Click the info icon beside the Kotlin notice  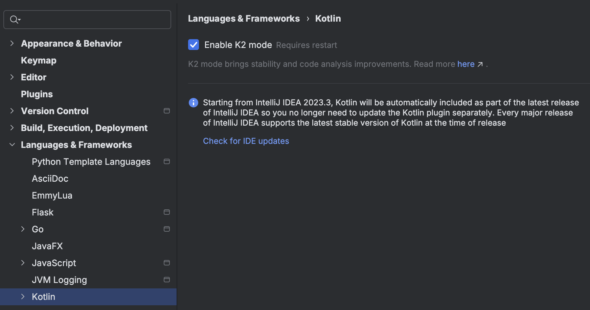coord(193,103)
